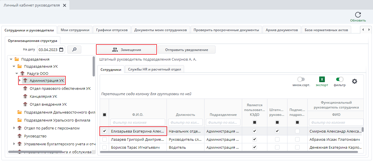Expand Отдел по работе с персоналом

coord(14,128)
